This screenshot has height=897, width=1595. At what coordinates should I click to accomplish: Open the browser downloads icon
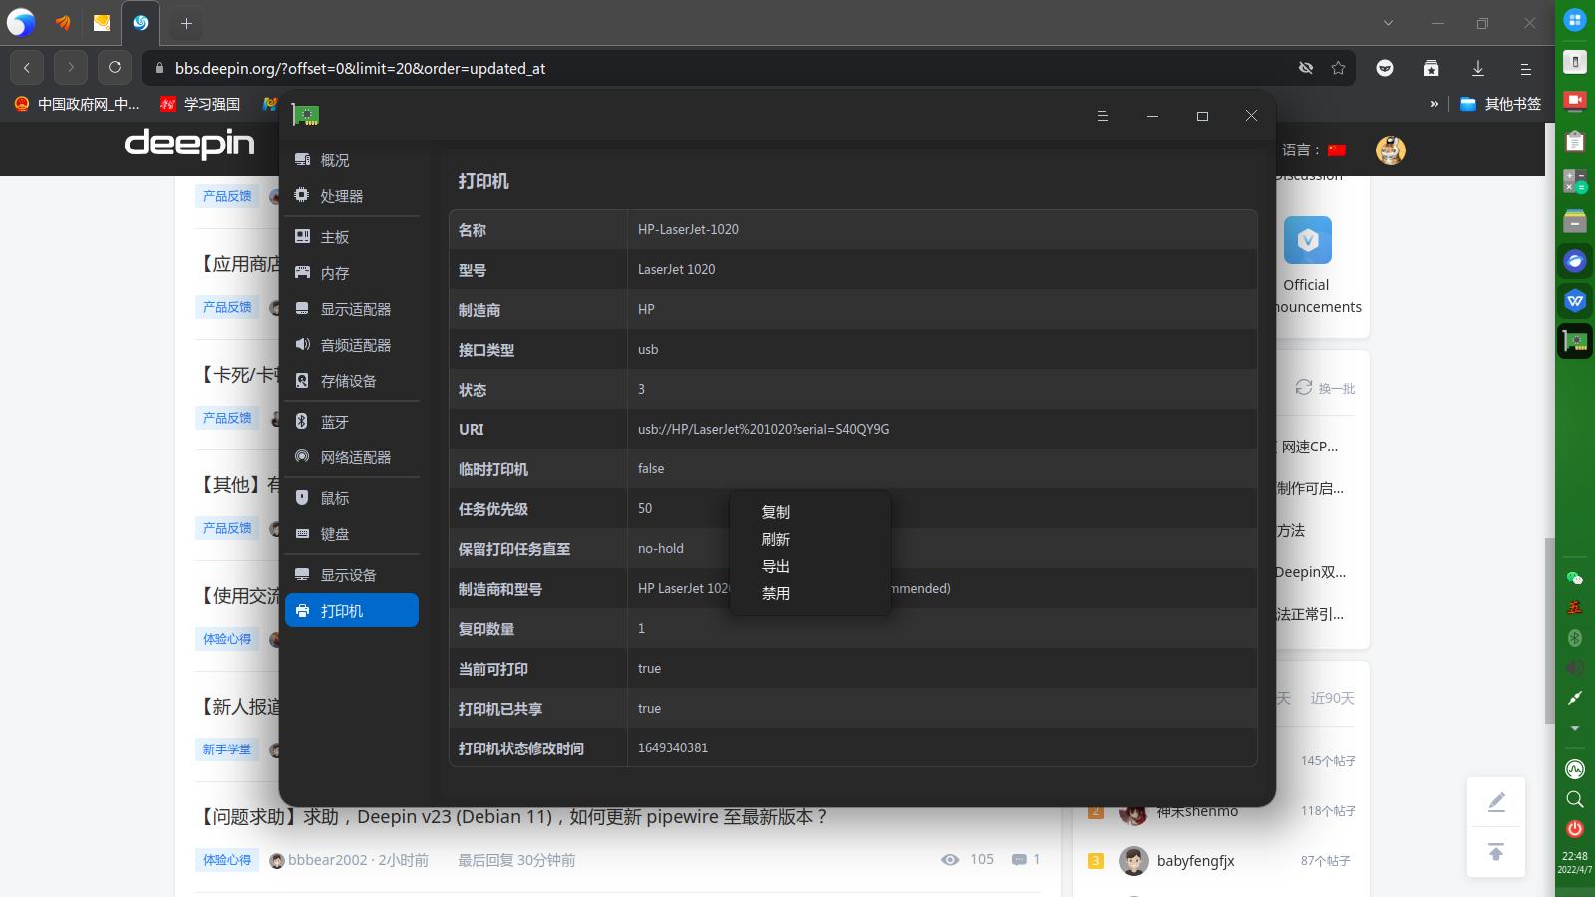(1478, 68)
